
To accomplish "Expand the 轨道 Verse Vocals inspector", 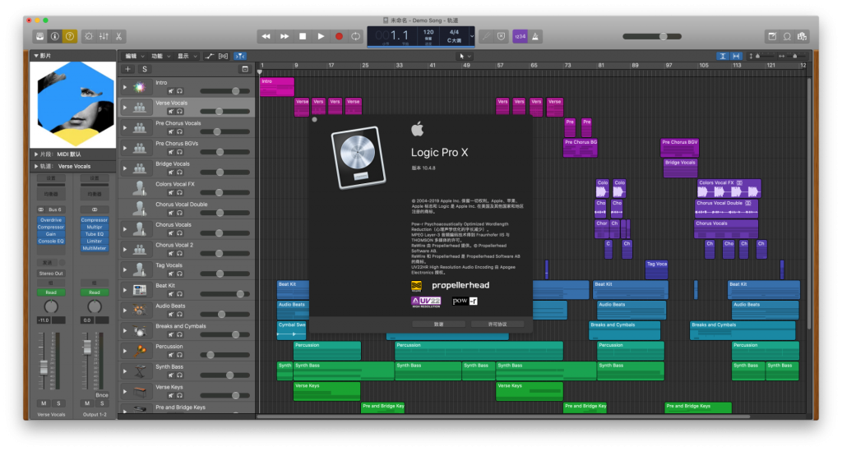I will pos(36,166).
